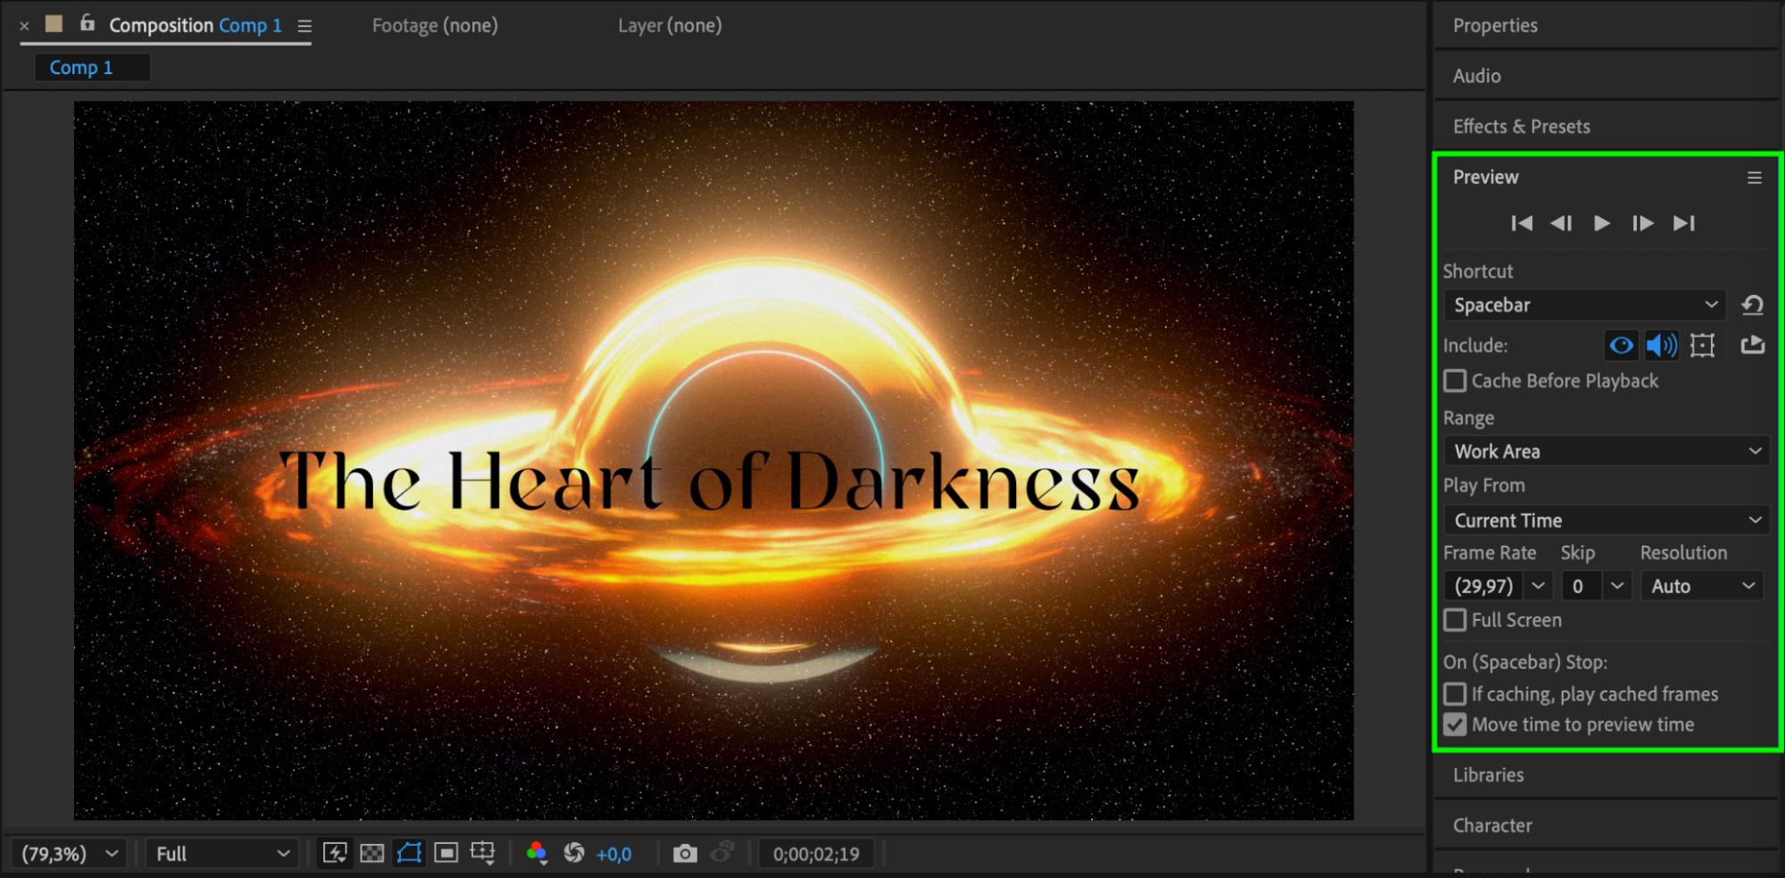This screenshot has width=1785, height=878.
Task: Play the composition preview
Action: 1602,223
